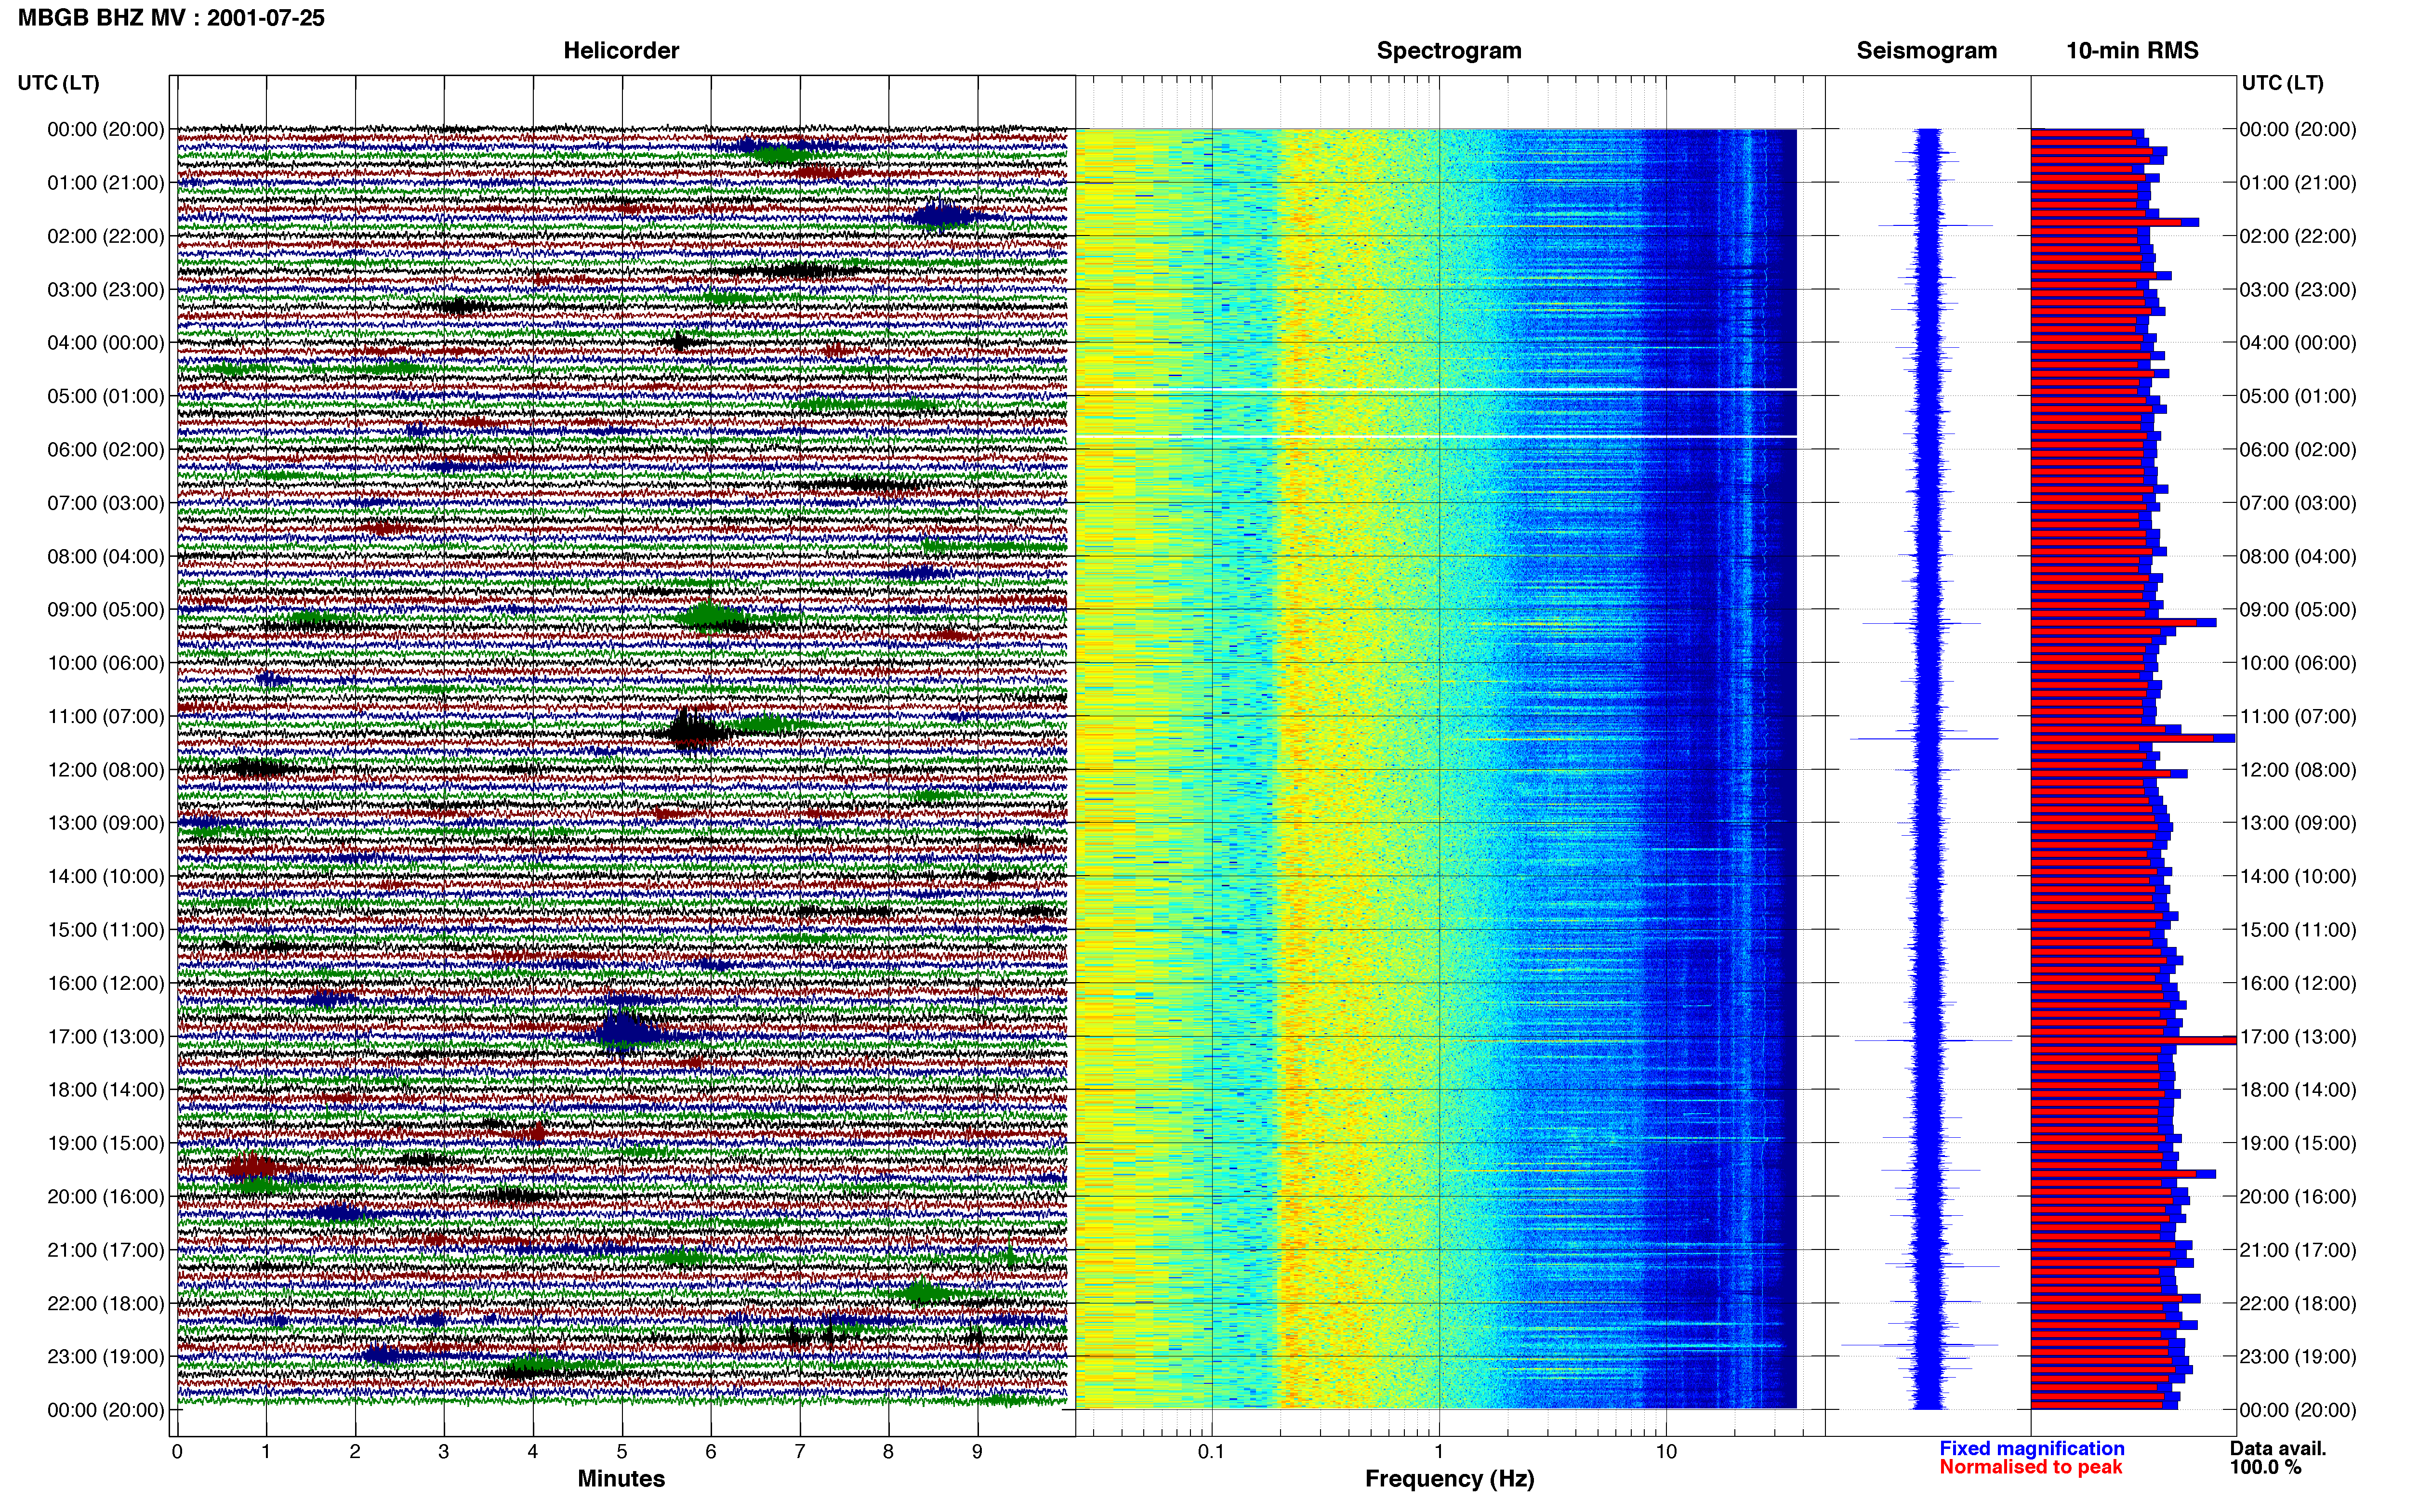Click the left time label '09:00 (05:00)'
Image resolution: width=2418 pixels, height=1512 pixels.
click(106, 610)
